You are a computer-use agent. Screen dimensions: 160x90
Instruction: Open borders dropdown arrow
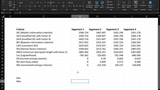pyautogui.click(x=32, y=6)
